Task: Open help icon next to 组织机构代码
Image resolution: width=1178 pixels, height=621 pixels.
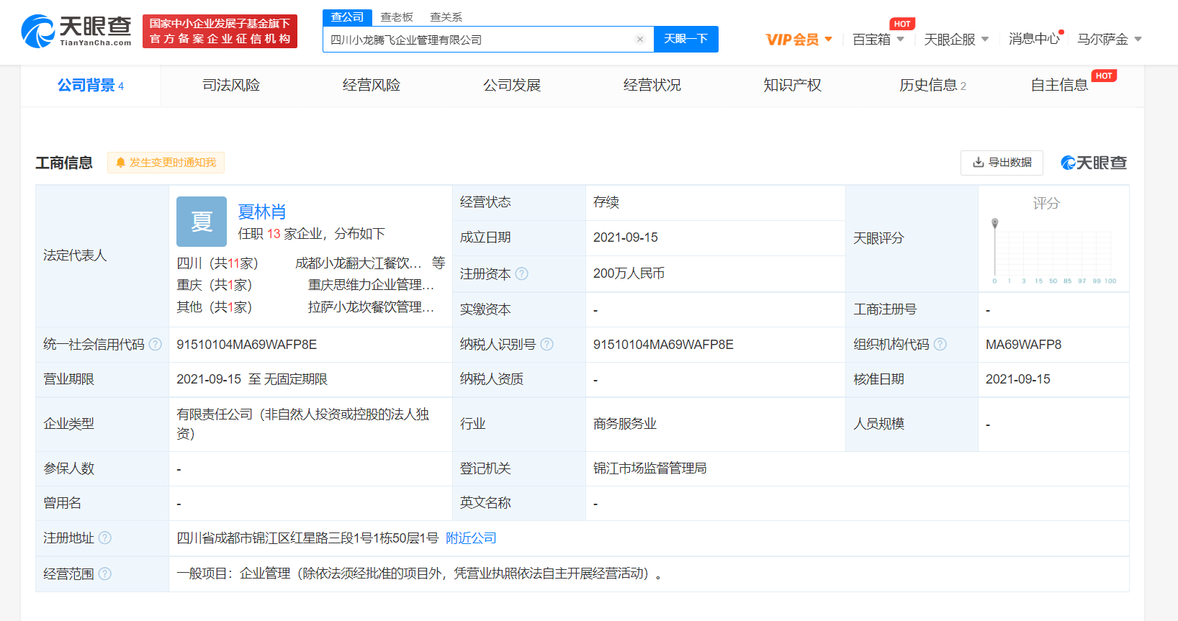Action: tap(940, 344)
